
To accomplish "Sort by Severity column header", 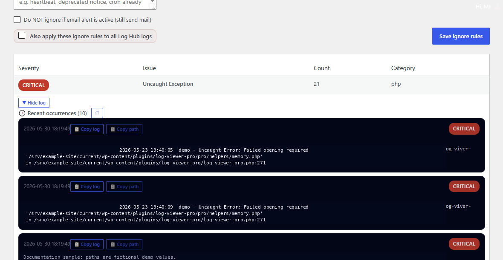I will (x=29, y=68).
